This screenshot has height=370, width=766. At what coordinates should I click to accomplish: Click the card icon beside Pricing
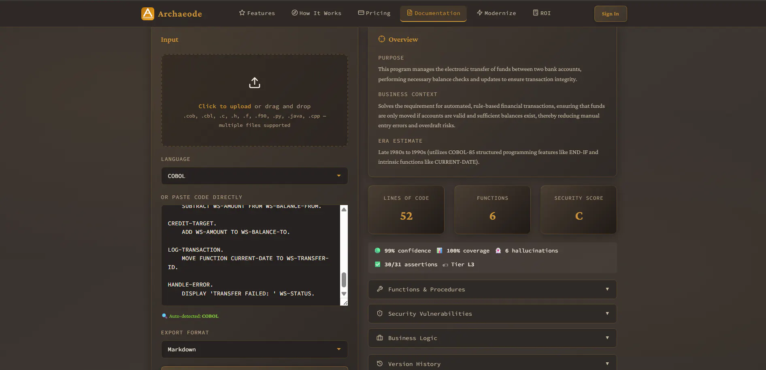tap(361, 13)
